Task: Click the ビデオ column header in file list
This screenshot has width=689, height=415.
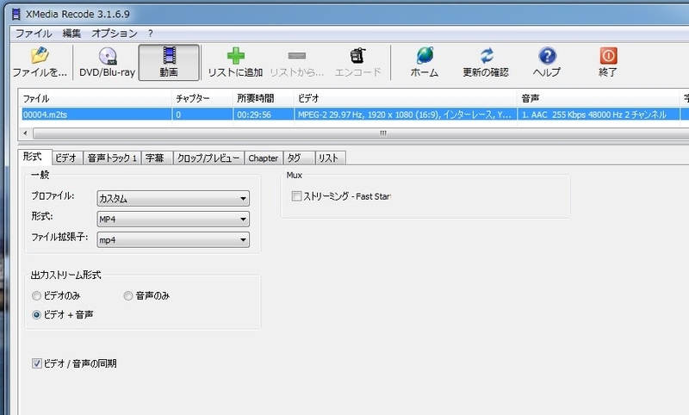Action: 405,98
